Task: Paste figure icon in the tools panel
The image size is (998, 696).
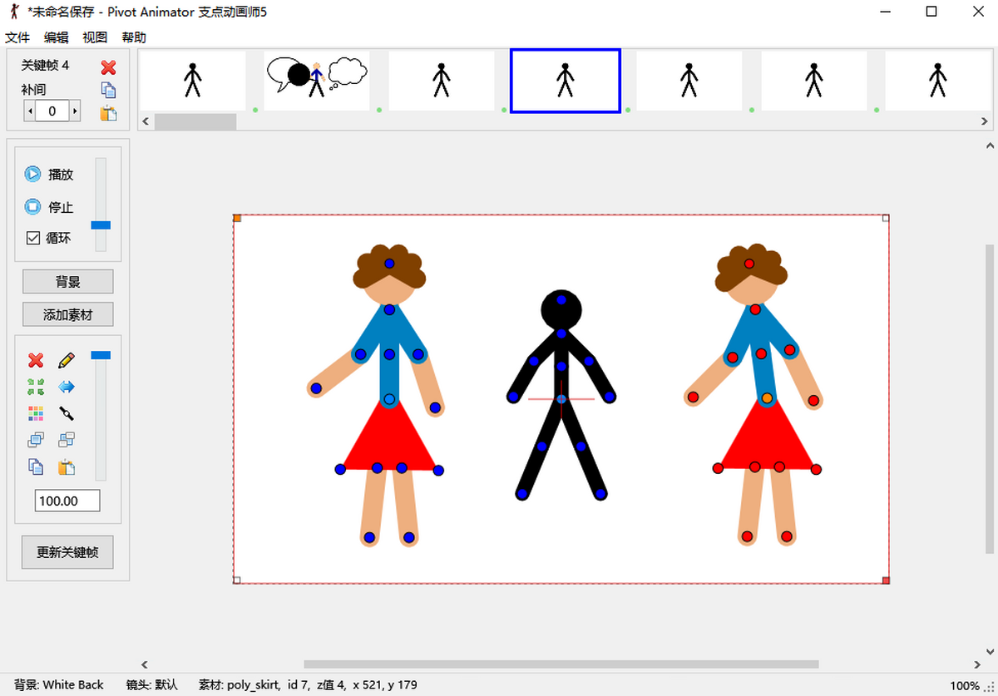Action: click(x=67, y=466)
